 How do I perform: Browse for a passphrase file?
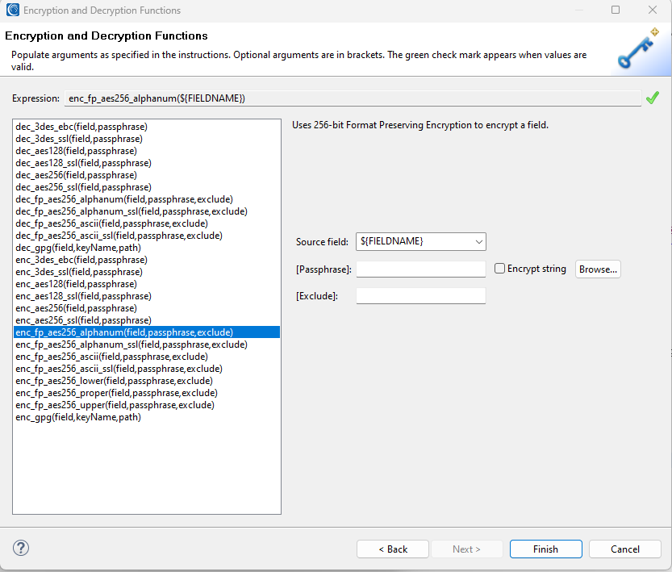[598, 269]
